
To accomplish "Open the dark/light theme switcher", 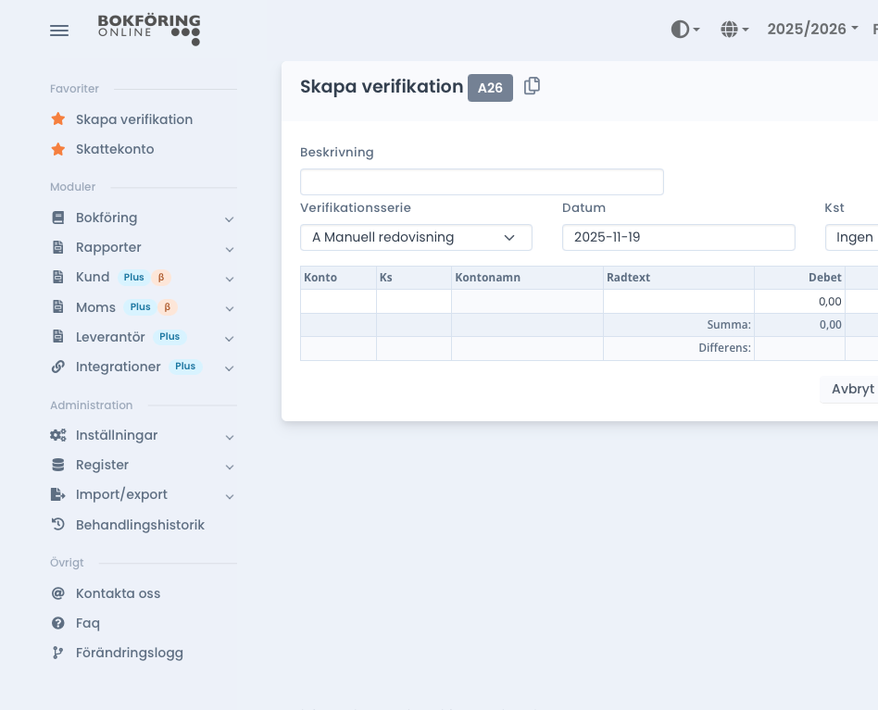I will [x=684, y=30].
